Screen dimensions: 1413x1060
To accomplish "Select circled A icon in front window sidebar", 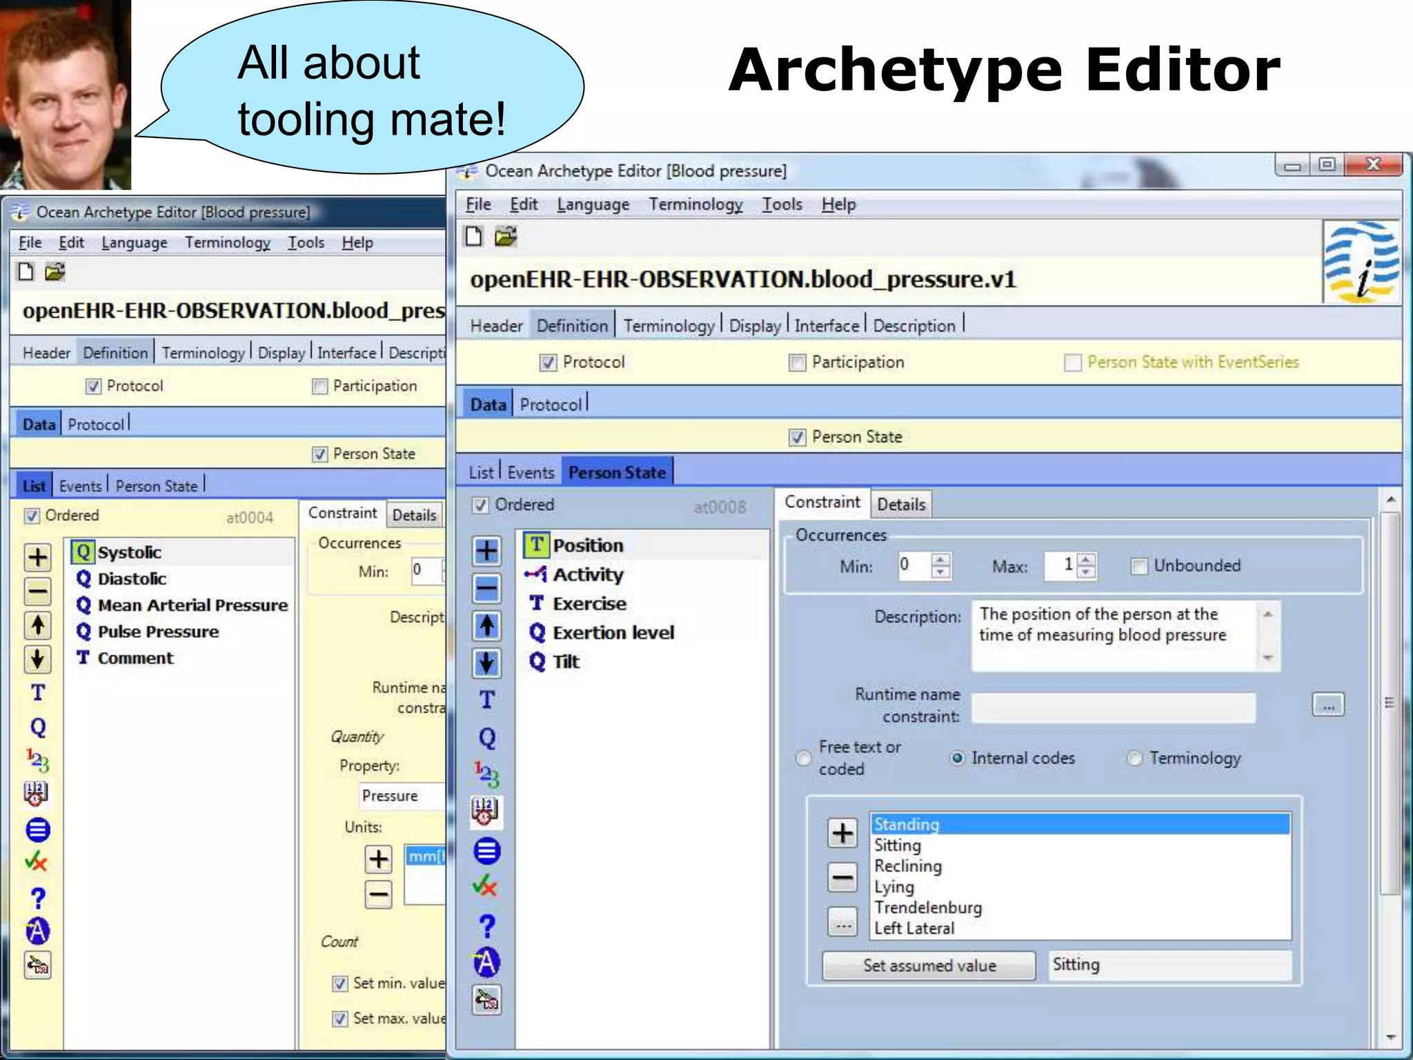I will point(486,962).
